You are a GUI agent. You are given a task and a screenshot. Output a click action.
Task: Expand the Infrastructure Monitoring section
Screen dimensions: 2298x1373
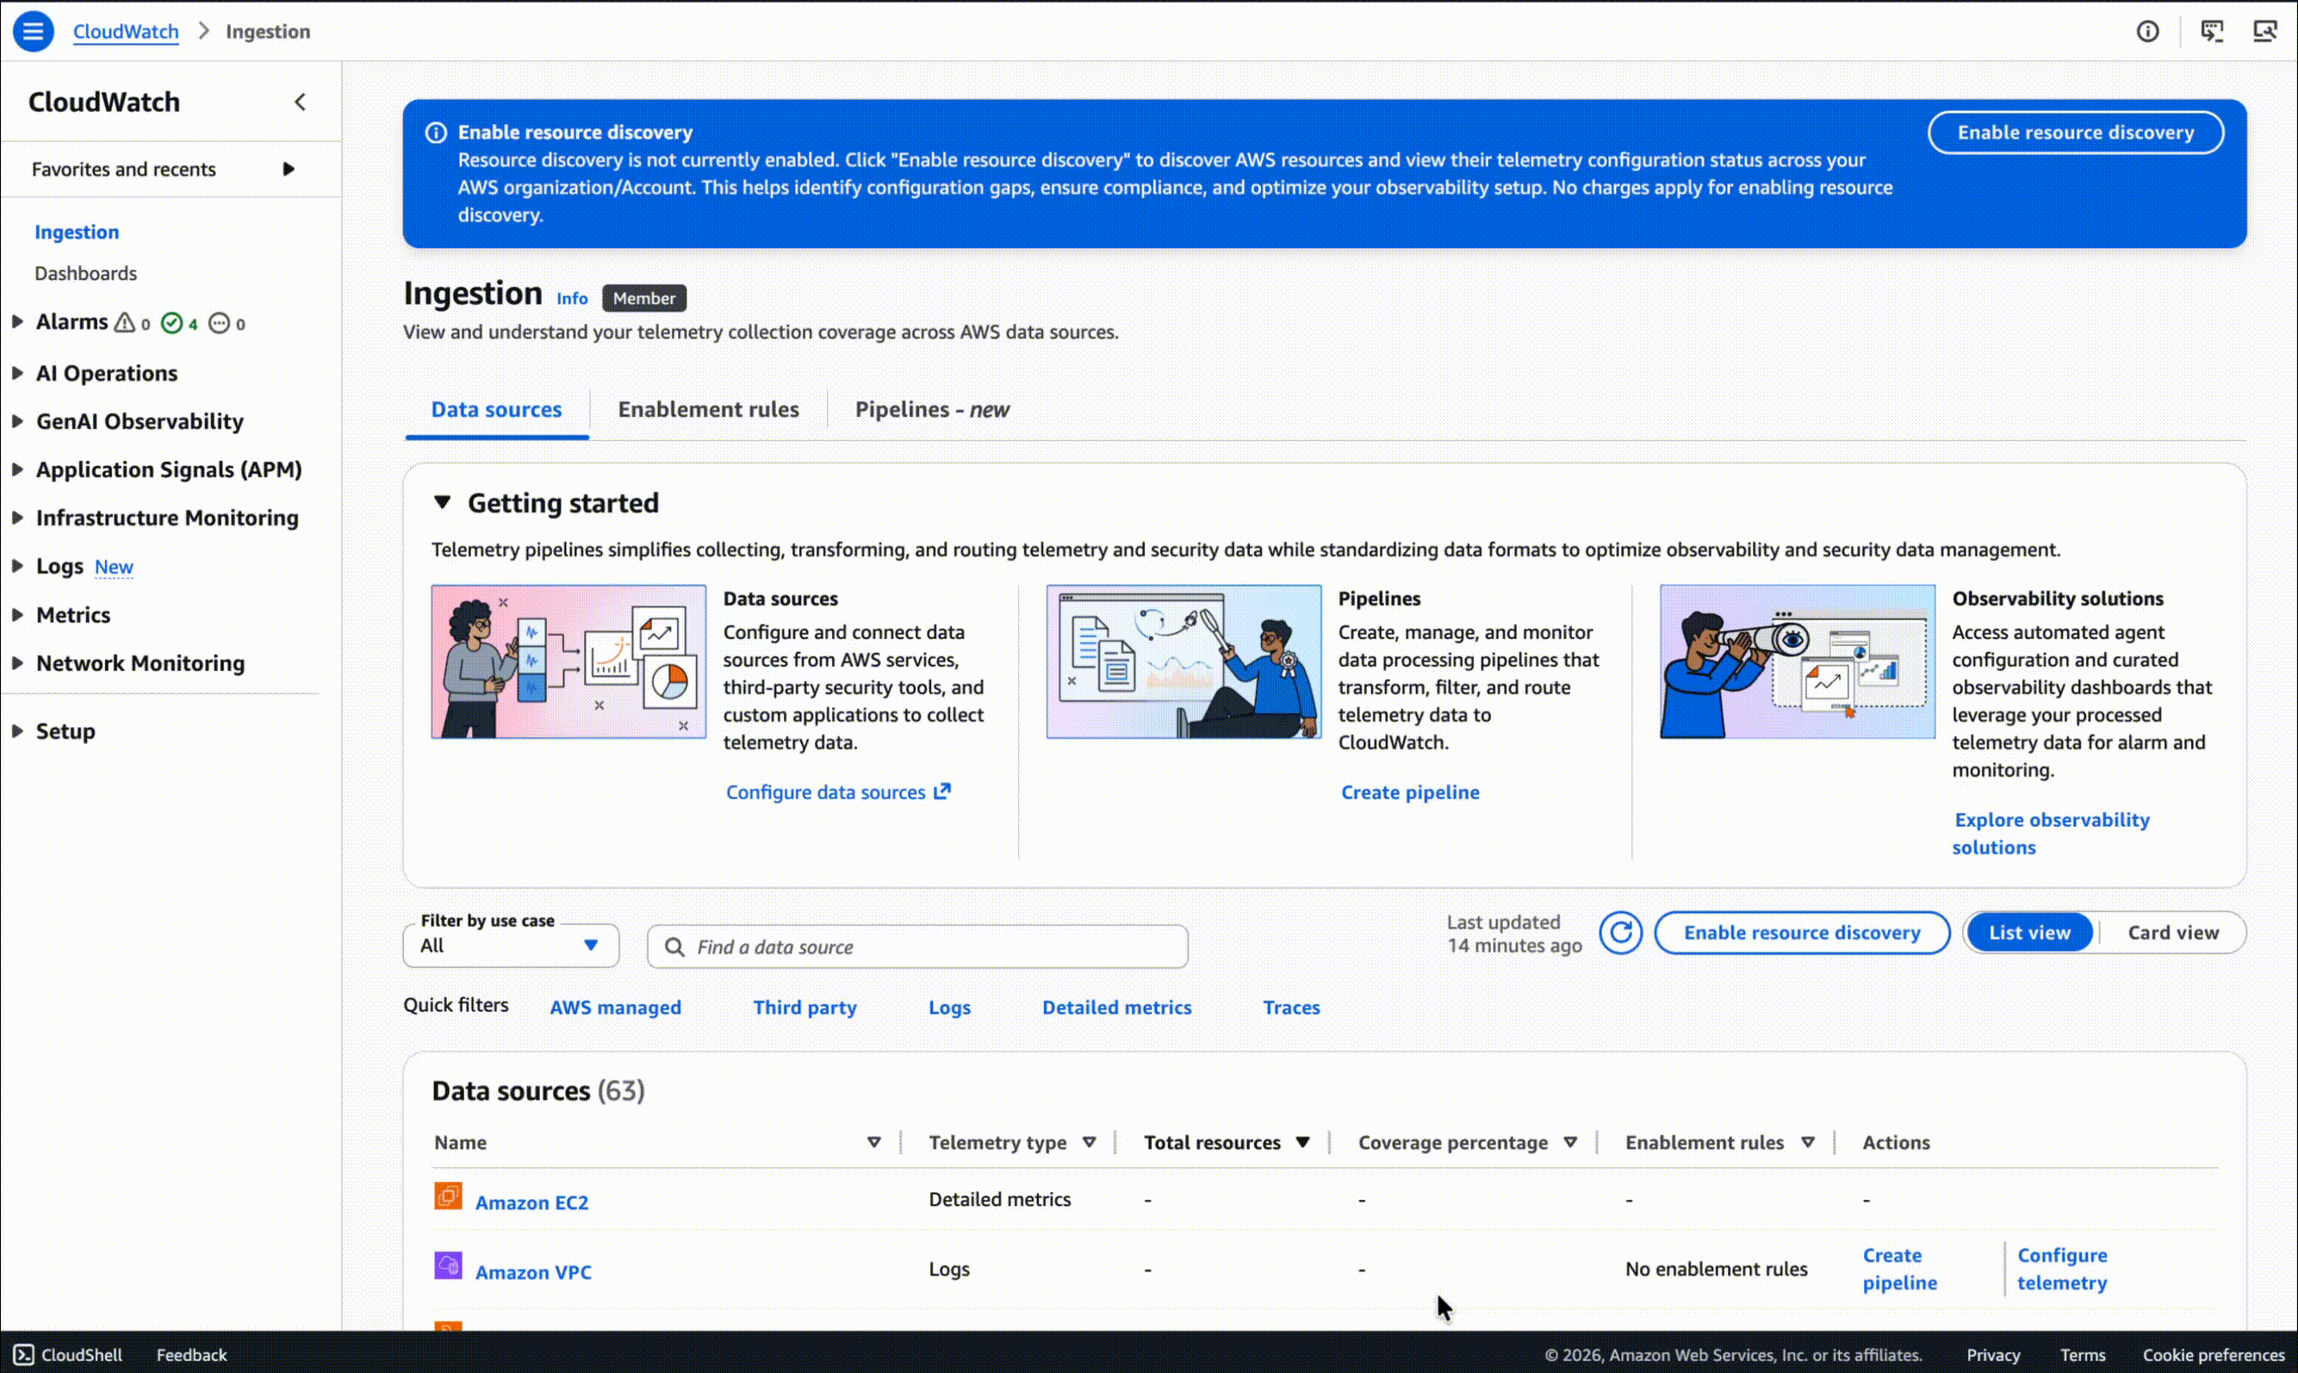[17, 517]
